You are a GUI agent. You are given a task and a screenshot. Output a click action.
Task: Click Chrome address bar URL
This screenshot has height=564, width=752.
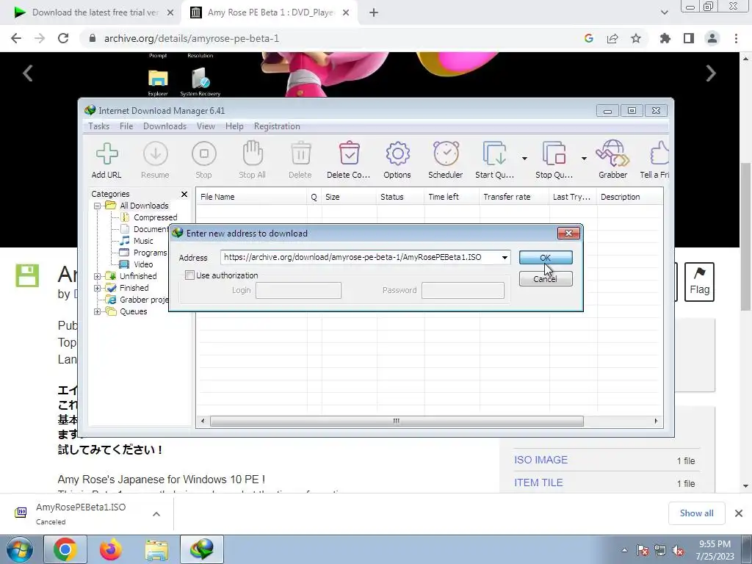192,38
